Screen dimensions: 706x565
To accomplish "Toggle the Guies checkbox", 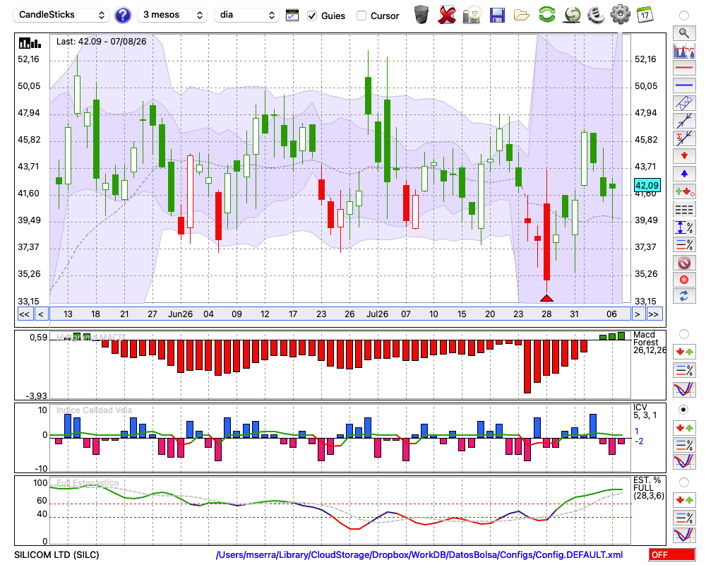I will (x=311, y=16).
